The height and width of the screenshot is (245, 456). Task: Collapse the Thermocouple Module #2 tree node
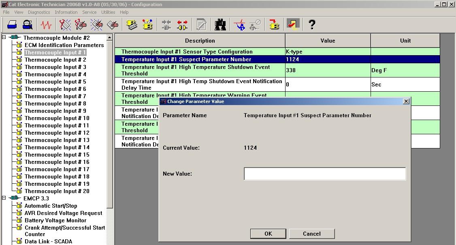(x=4, y=37)
